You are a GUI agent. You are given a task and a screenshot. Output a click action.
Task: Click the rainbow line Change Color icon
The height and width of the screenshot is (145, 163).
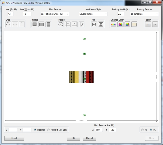(x=113, y=24)
